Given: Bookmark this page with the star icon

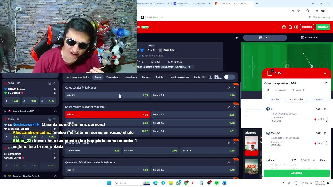Looking at the screenshot, I should click(299, 11).
